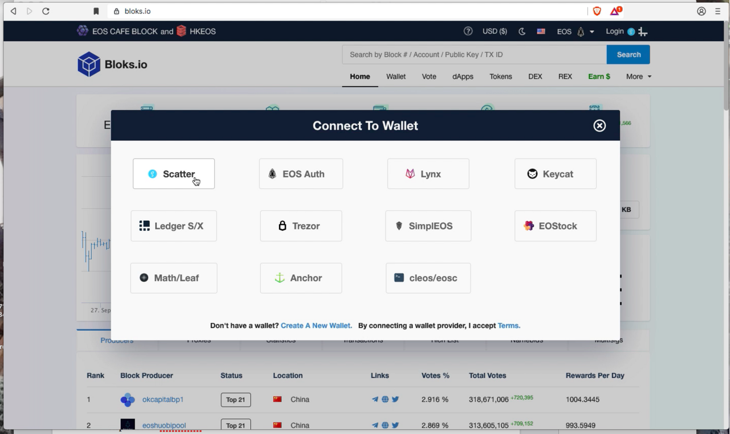The height and width of the screenshot is (434, 730).
Task: Close the Connect To Wallet dialog
Action: click(x=599, y=125)
